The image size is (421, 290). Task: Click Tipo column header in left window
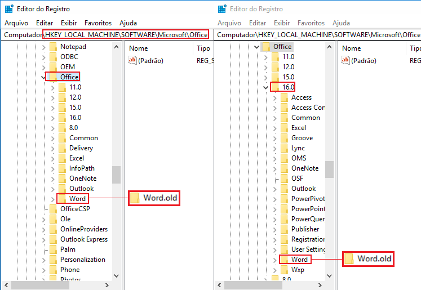click(x=203, y=48)
